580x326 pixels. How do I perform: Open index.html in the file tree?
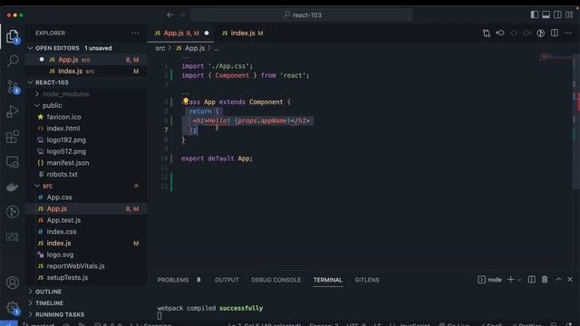coord(87,129)
